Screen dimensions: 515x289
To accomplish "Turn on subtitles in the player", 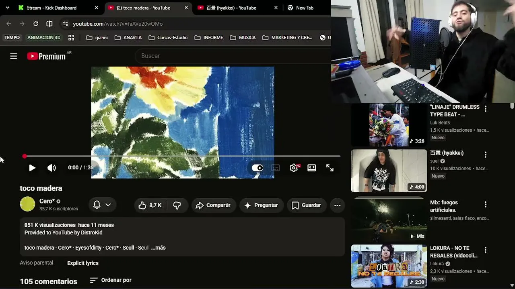I will [x=276, y=168].
